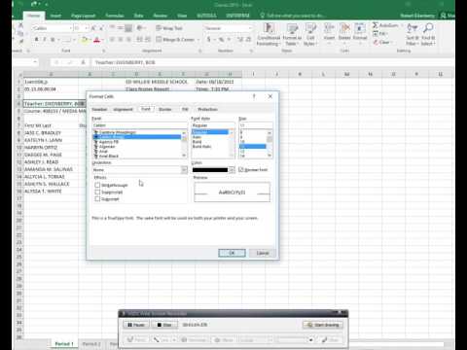467x350 pixels.
Task: Switch to the Alignment tab in dialog
Action: point(123,109)
